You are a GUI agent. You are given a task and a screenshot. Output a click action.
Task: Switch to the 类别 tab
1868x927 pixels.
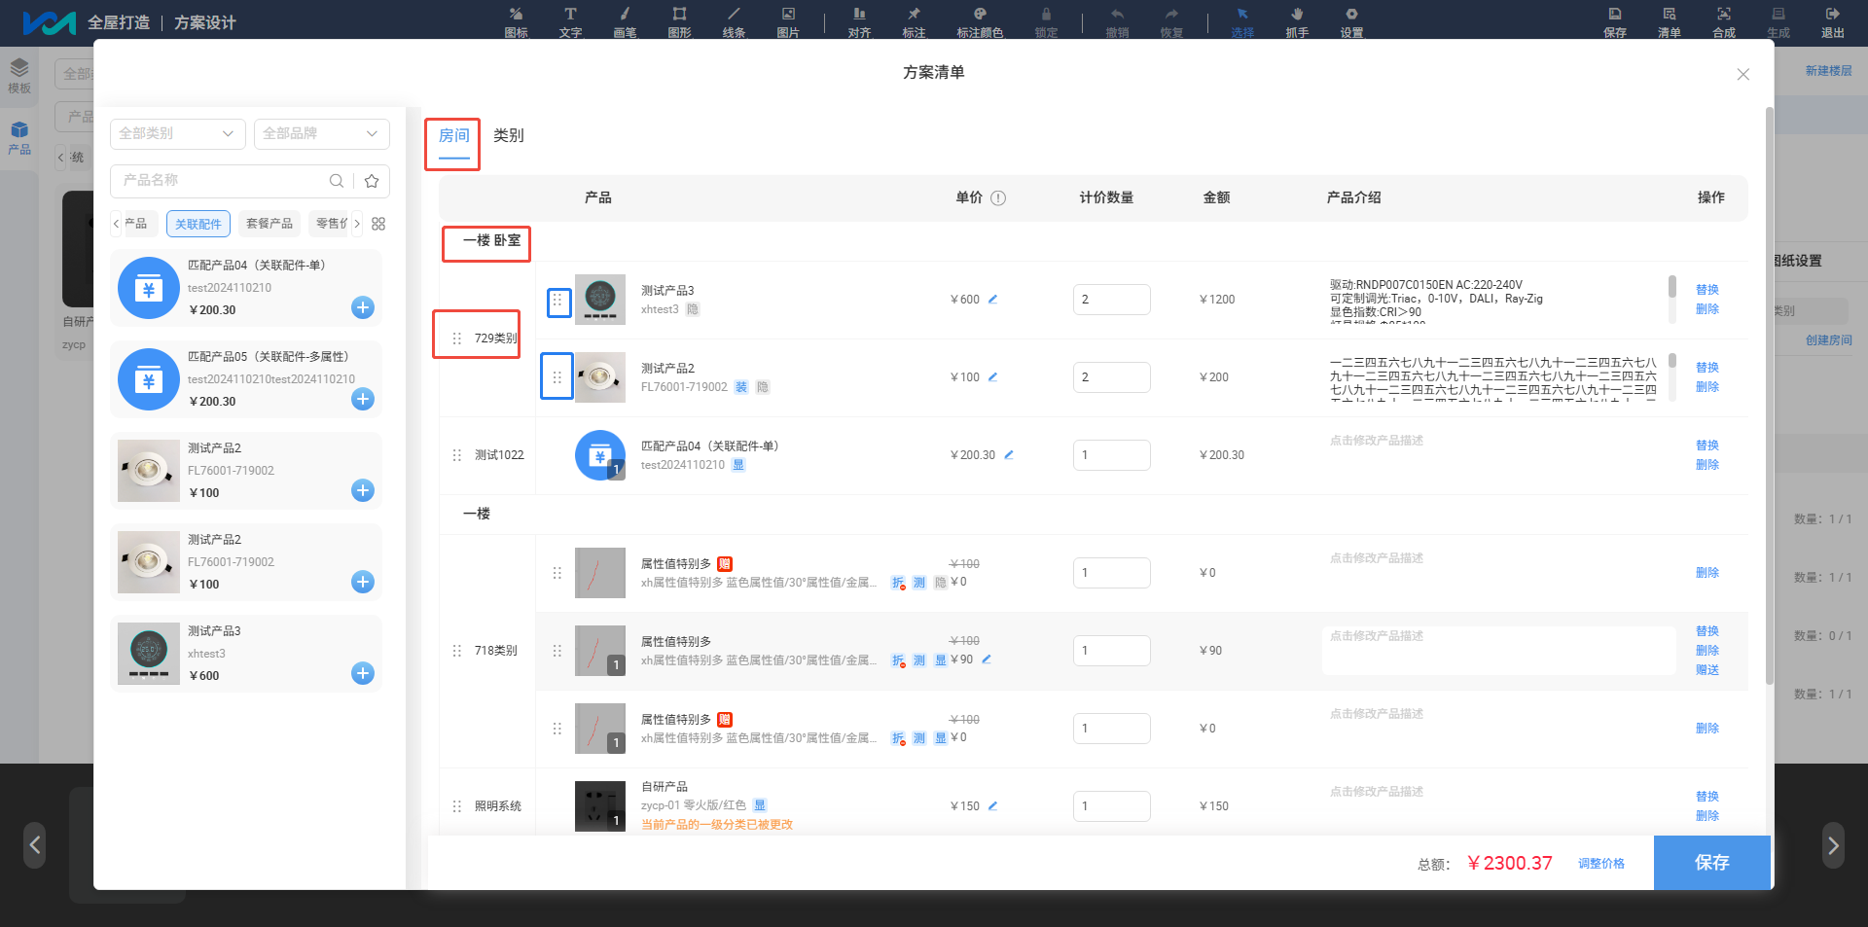[x=508, y=135]
